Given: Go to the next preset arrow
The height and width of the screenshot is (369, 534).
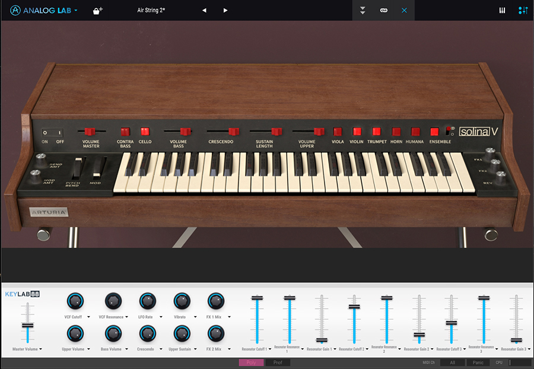Looking at the screenshot, I should (225, 11).
